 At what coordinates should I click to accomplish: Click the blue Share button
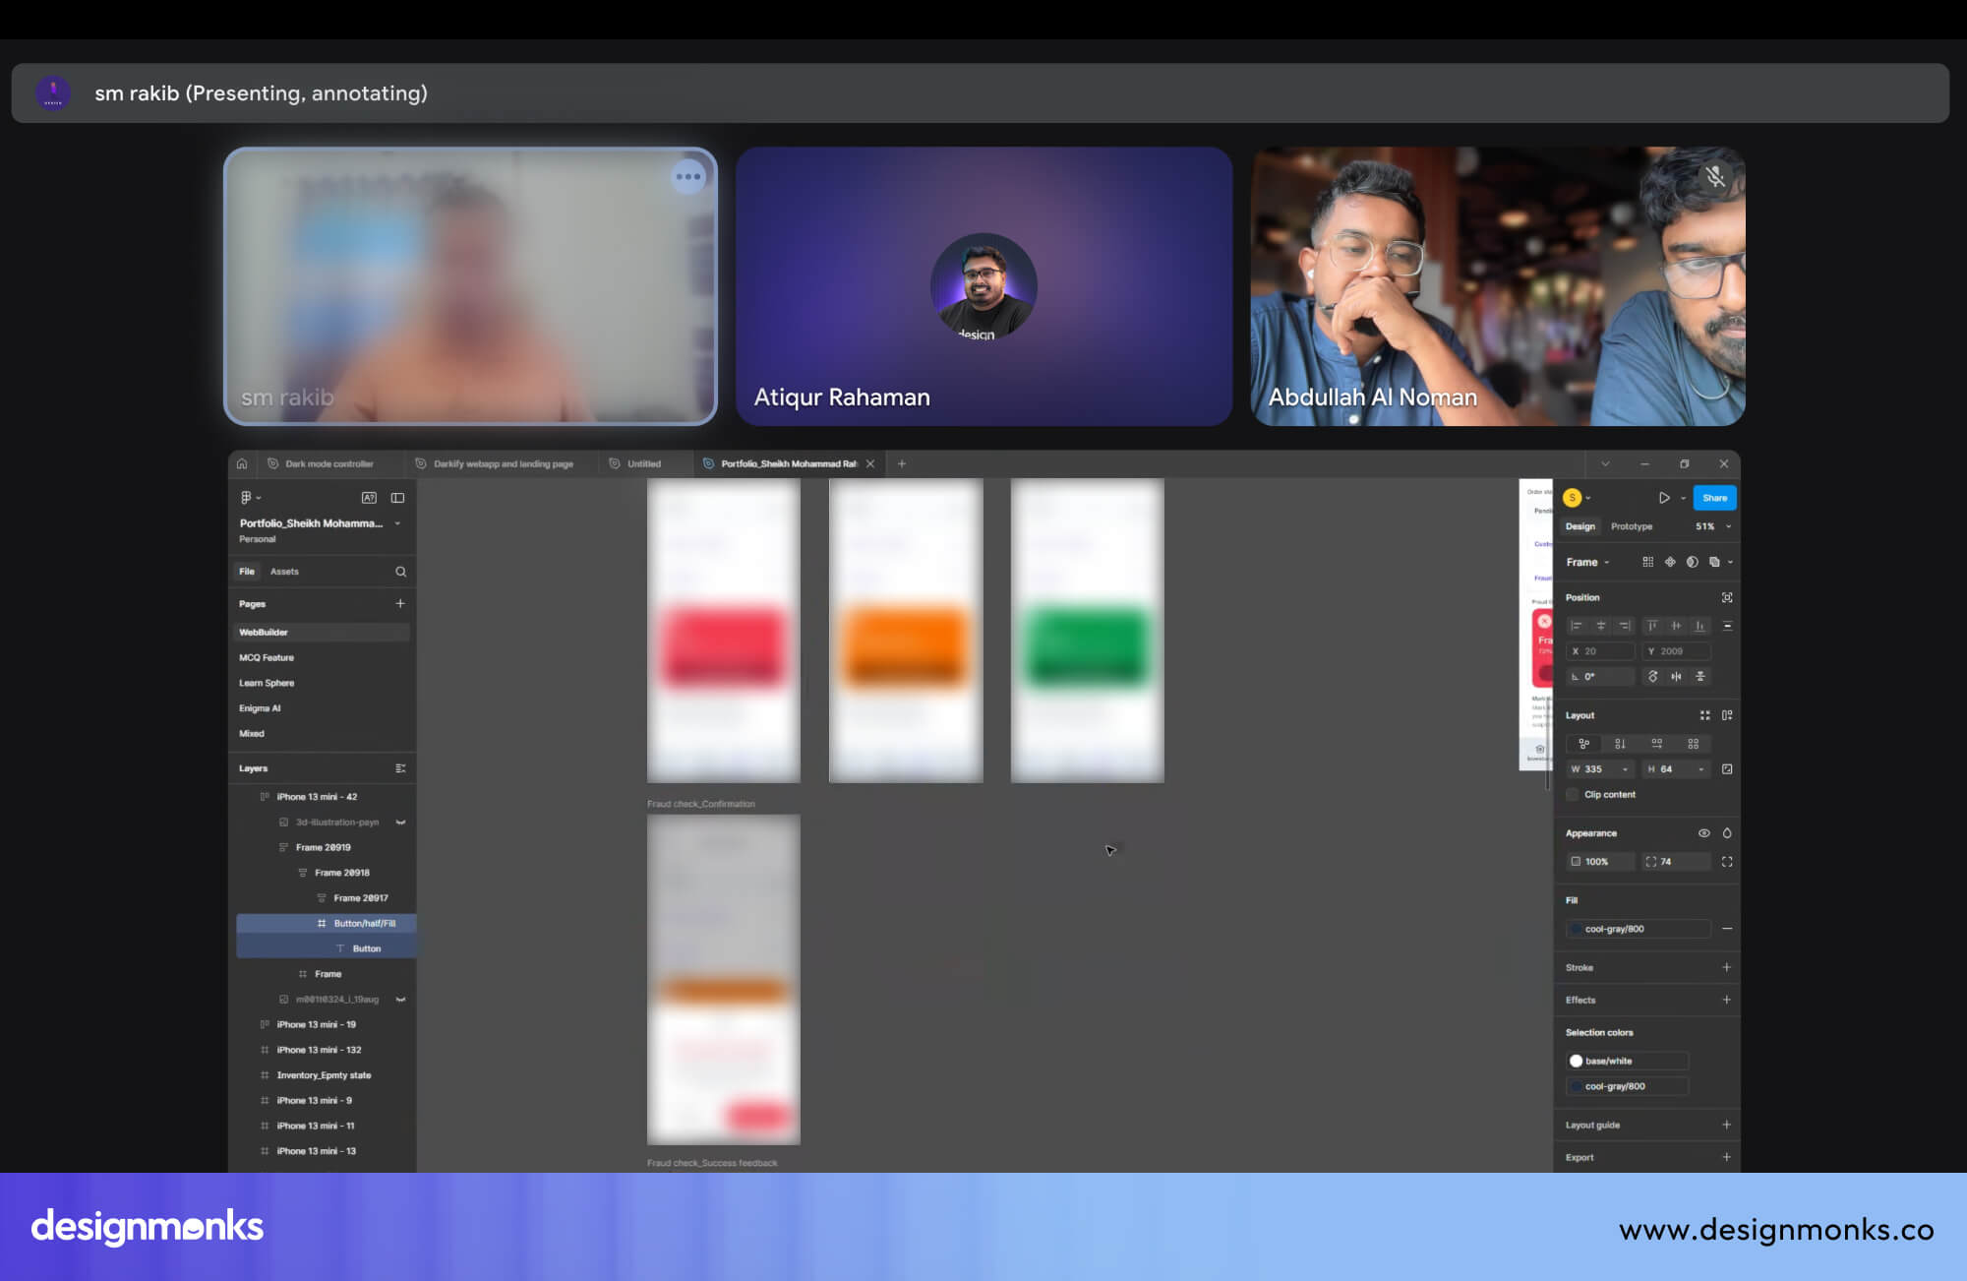point(1714,498)
